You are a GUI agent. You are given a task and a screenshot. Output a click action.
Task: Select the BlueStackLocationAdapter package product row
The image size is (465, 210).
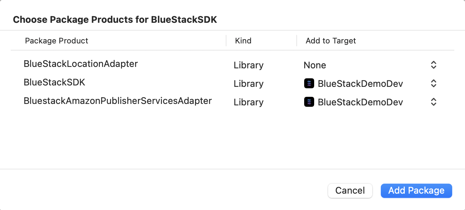click(x=81, y=64)
